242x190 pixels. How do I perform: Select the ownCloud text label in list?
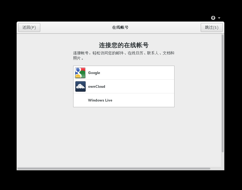tap(97, 87)
